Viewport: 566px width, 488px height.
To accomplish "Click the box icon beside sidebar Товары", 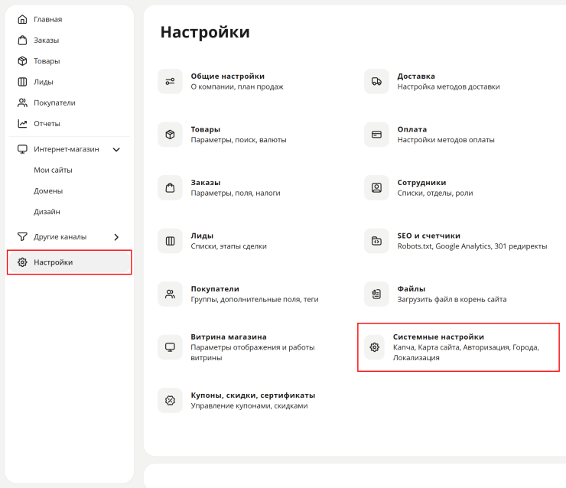I will coord(22,61).
